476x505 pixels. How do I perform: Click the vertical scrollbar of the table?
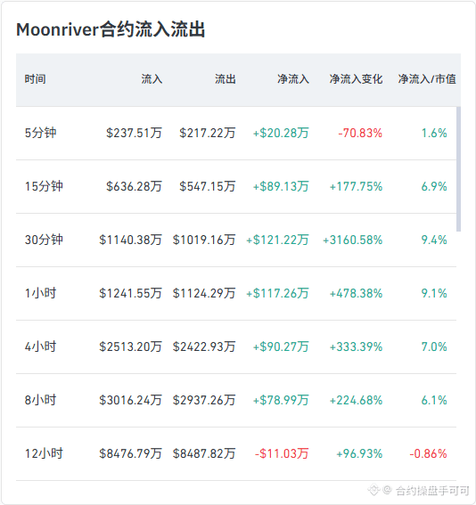pos(458,168)
